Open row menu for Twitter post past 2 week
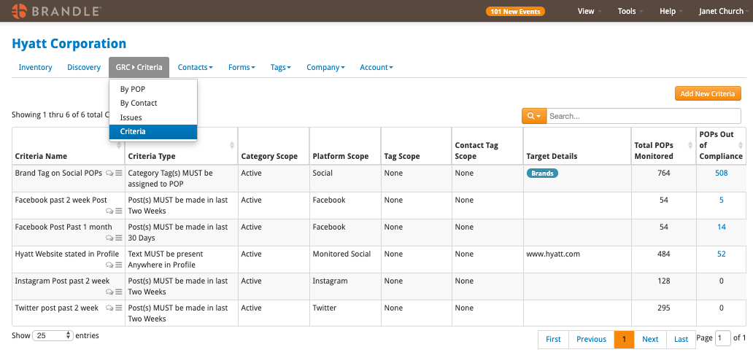This screenshot has width=753, height=363. click(119, 308)
